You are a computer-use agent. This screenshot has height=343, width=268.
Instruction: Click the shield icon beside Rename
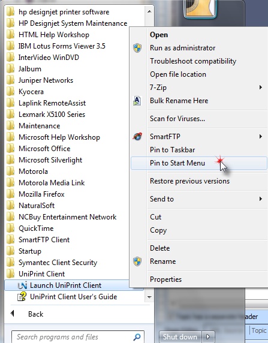click(x=137, y=261)
